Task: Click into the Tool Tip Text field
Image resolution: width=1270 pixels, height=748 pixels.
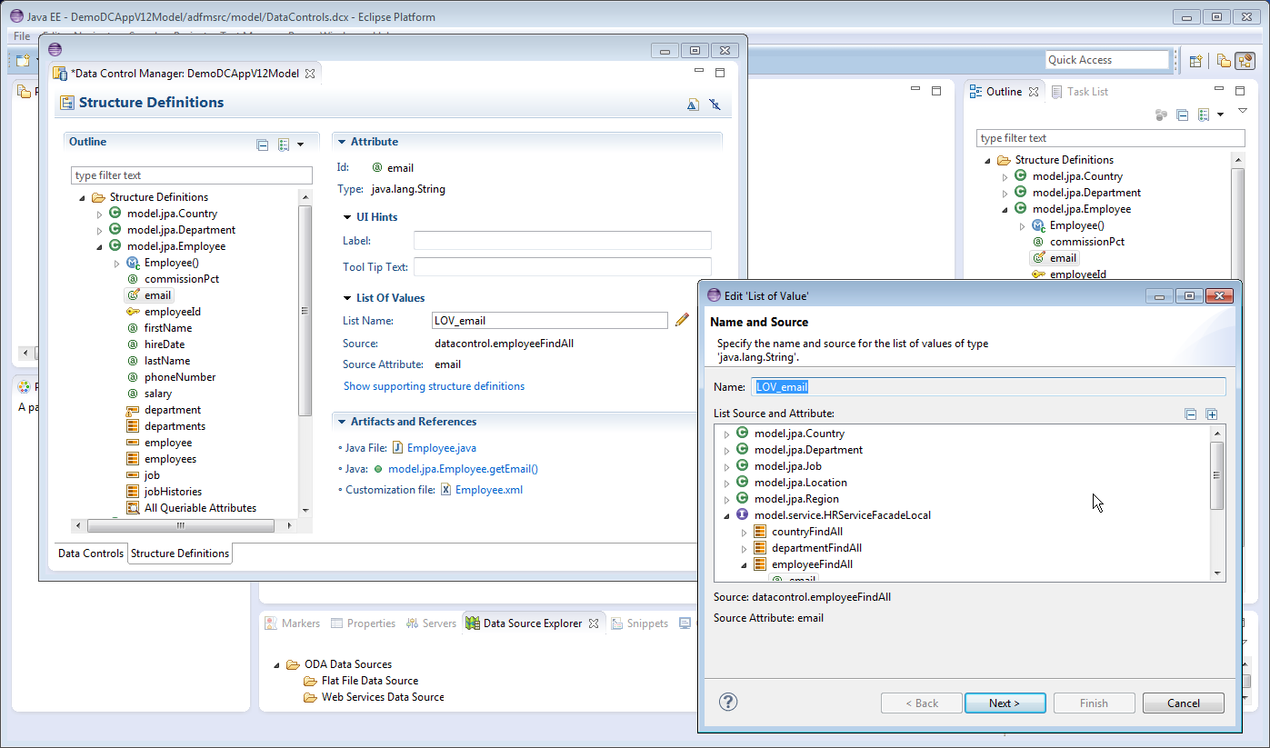Action: click(x=562, y=267)
